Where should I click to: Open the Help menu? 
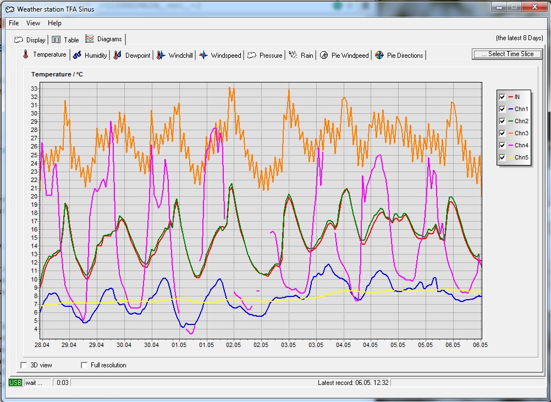54,23
